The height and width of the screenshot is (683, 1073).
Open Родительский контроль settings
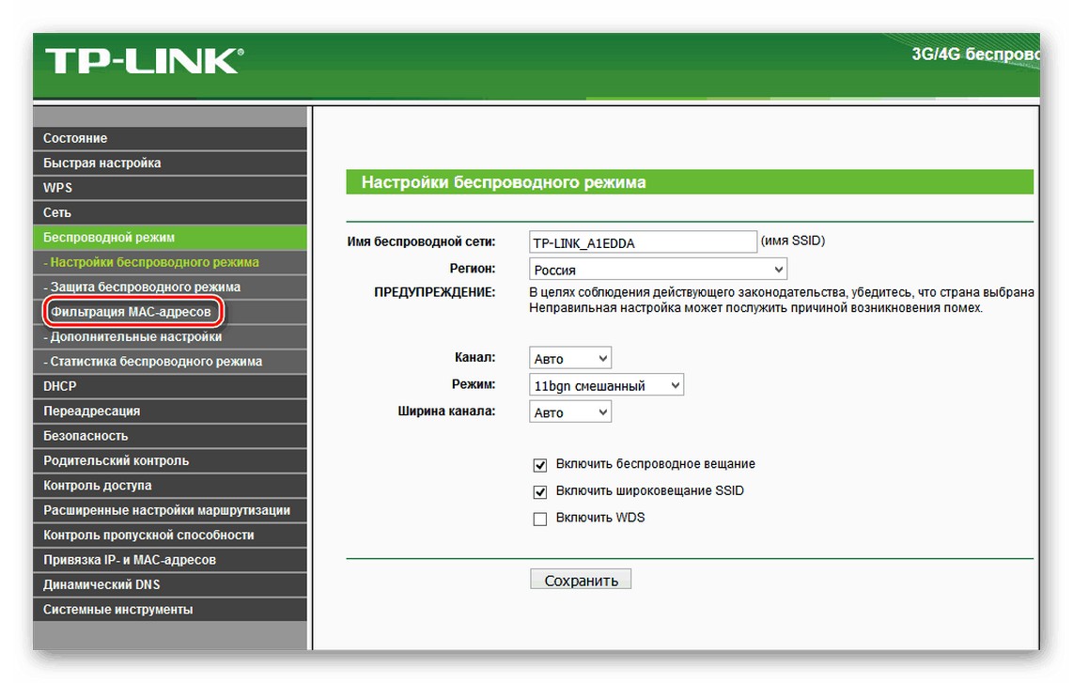170,460
